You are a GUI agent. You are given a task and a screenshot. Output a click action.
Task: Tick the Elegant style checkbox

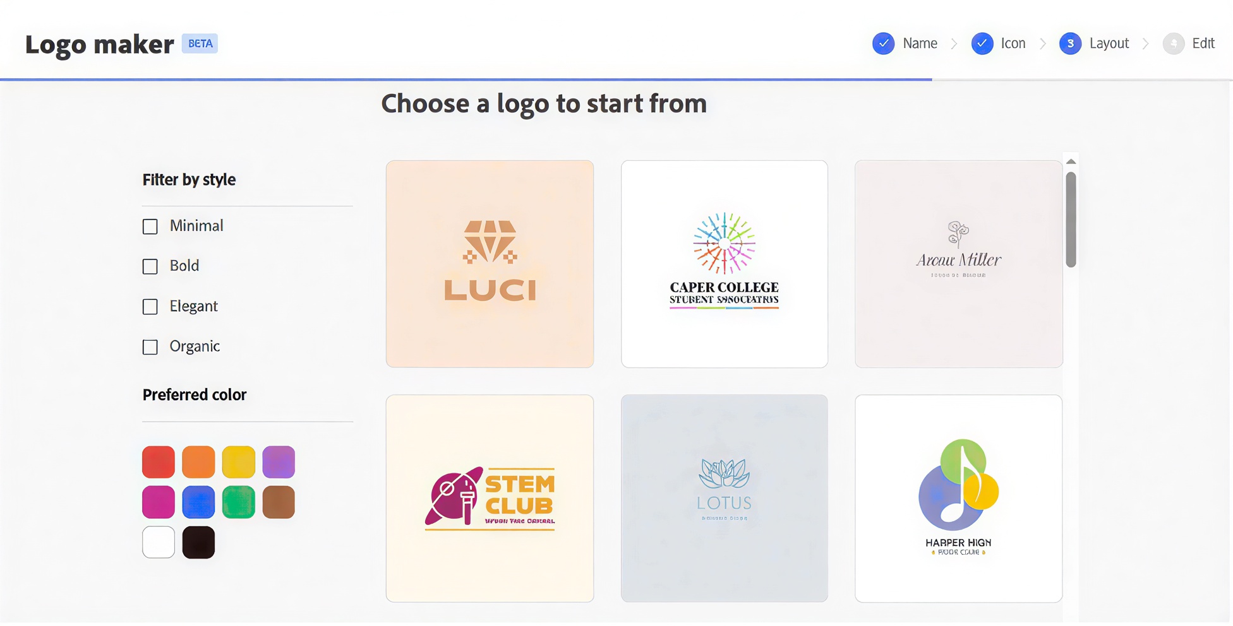(150, 307)
